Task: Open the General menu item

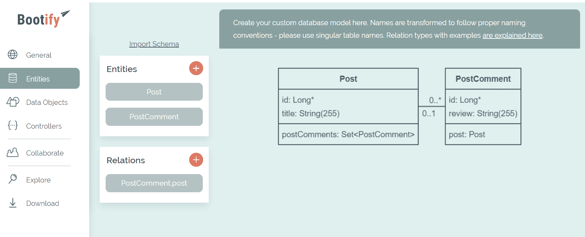Action: pyautogui.click(x=39, y=55)
